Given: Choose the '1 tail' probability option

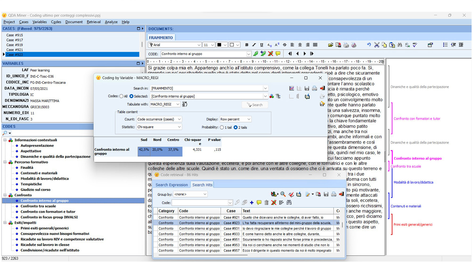Looking at the screenshot, I should 222,127.
